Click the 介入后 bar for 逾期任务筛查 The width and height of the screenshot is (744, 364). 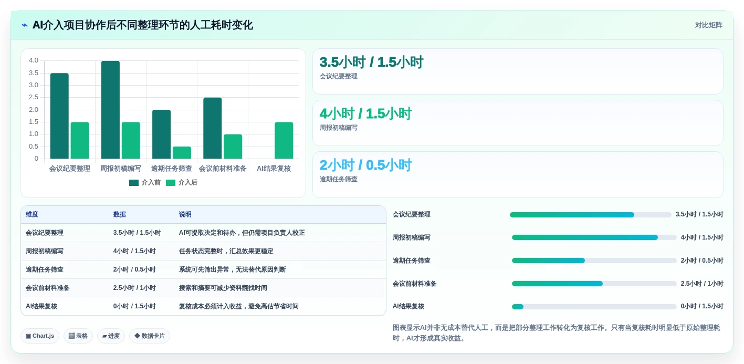[x=182, y=153]
